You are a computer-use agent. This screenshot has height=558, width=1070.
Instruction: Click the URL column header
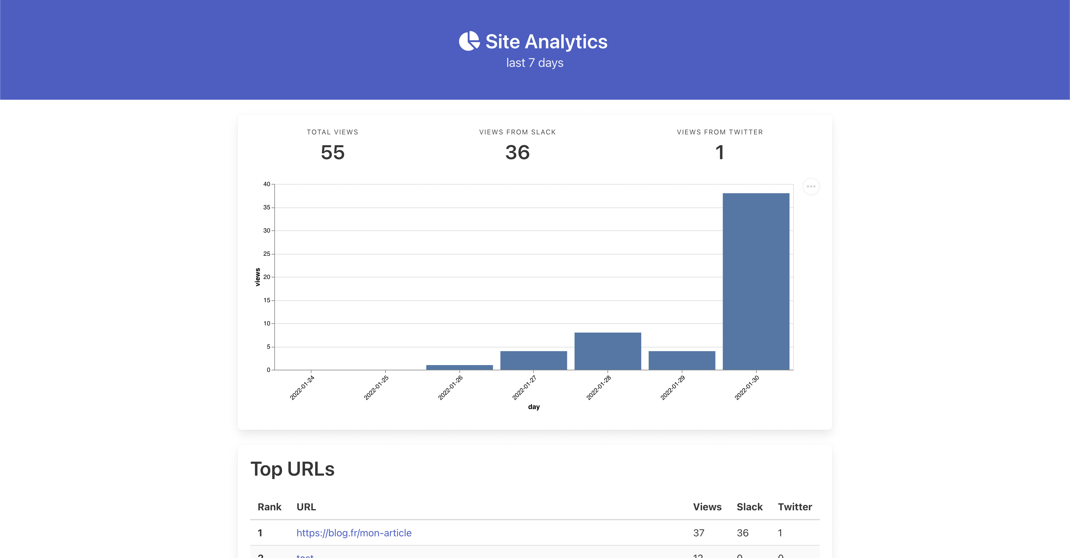(x=306, y=507)
